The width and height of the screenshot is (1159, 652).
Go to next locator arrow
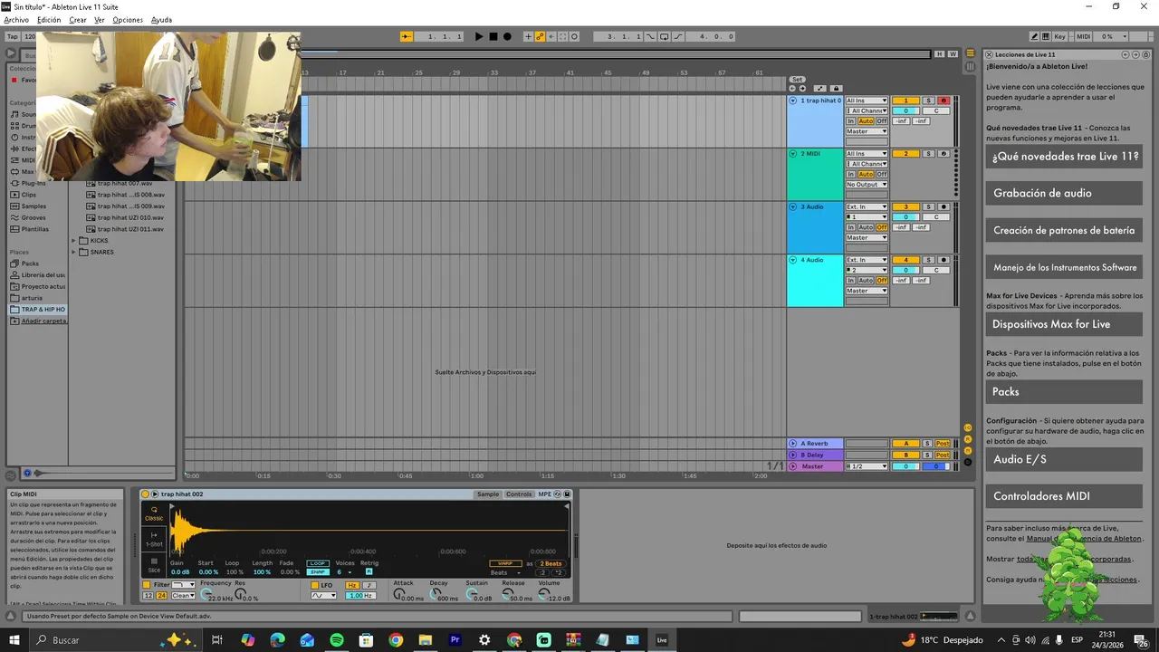(802, 89)
